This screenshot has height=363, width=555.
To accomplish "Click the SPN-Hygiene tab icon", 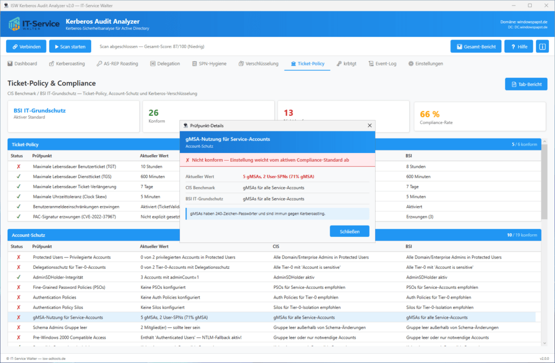I will click(195, 64).
